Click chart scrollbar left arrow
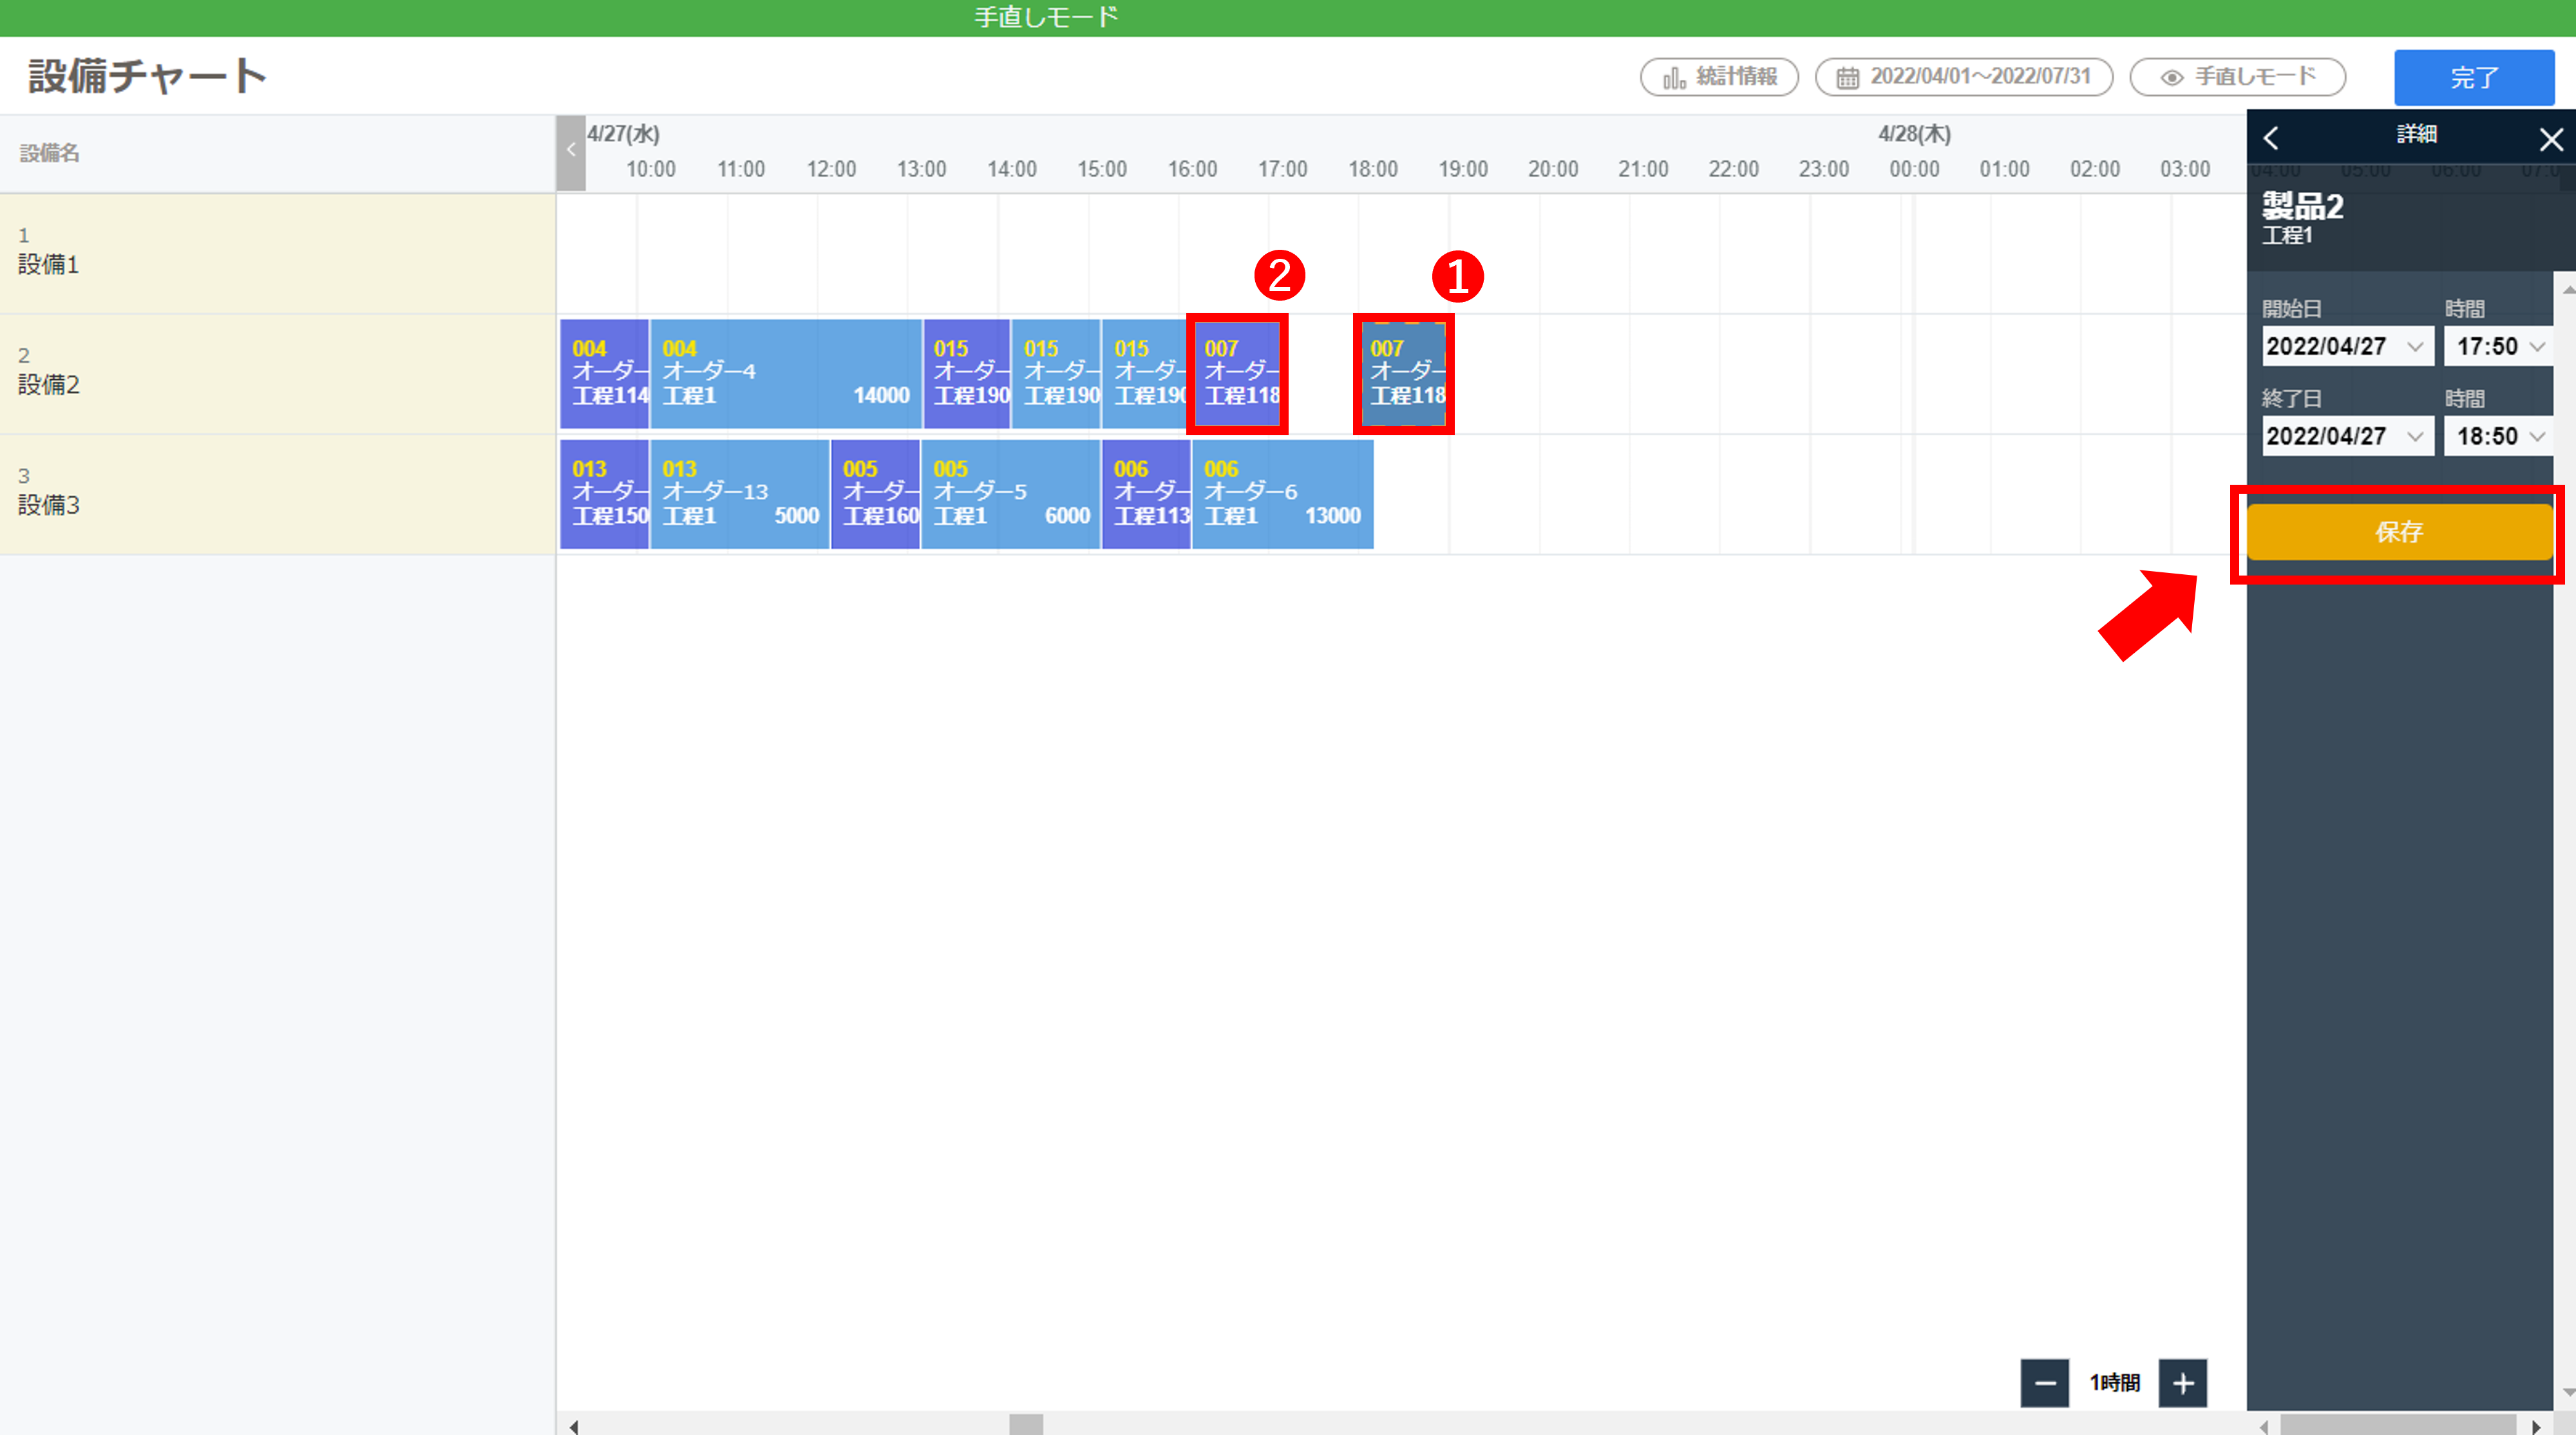 coord(574,1426)
